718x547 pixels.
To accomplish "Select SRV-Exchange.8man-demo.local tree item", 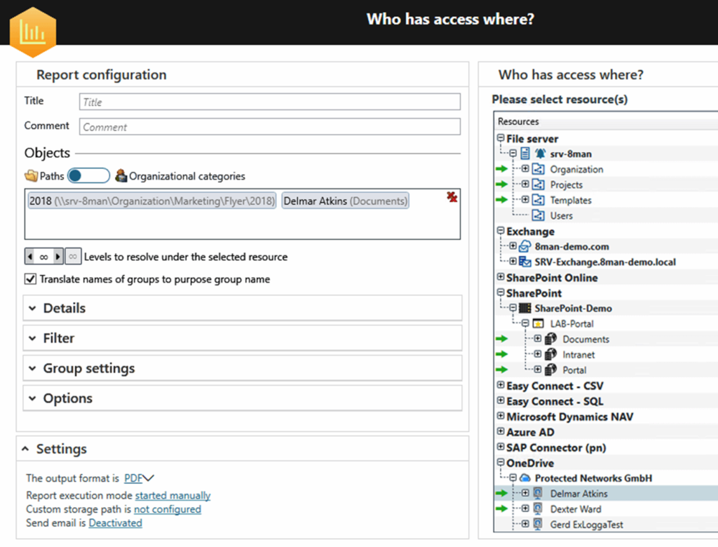I will (605, 262).
